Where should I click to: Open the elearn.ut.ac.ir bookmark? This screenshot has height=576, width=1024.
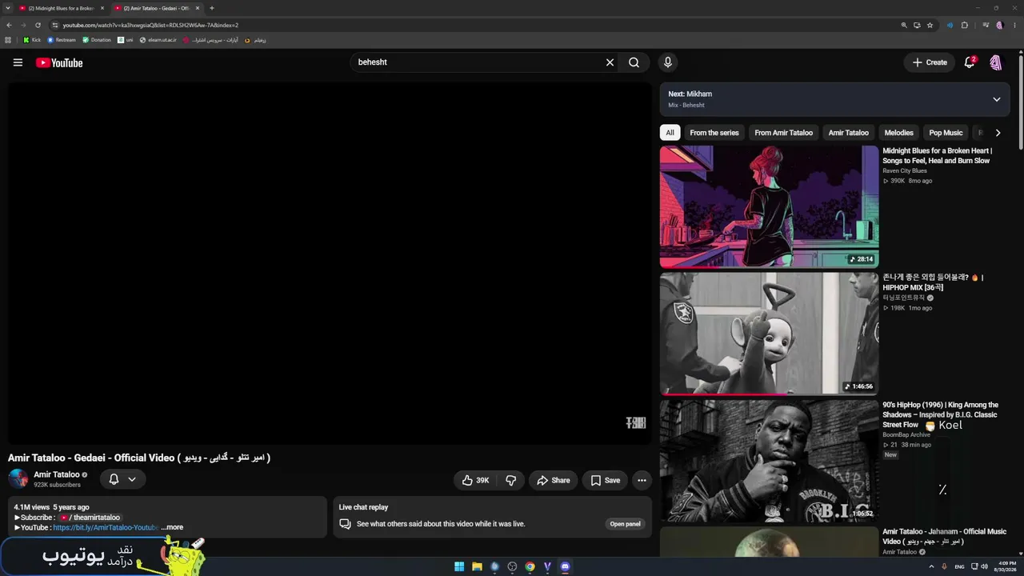pyautogui.click(x=158, y=40)
